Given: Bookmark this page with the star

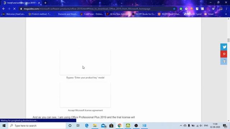Looking at the screenshot, I should [x=174, y=9].
